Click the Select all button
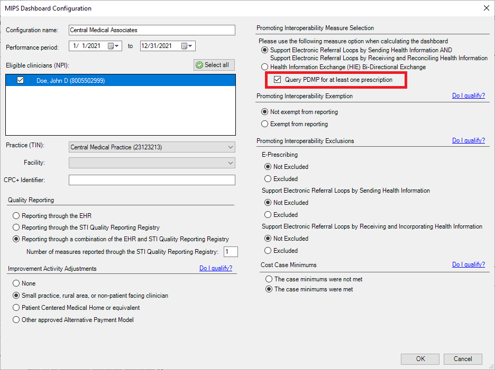 point(214,65)
